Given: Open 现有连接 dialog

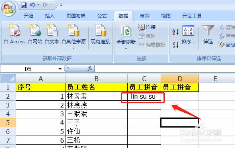Looking at the screenshot, I should 100,34.
